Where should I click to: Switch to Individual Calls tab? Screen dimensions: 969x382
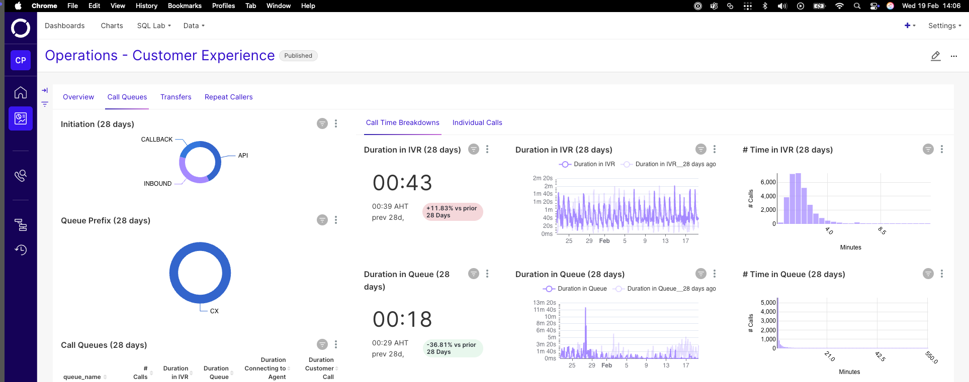pos(477,122)
